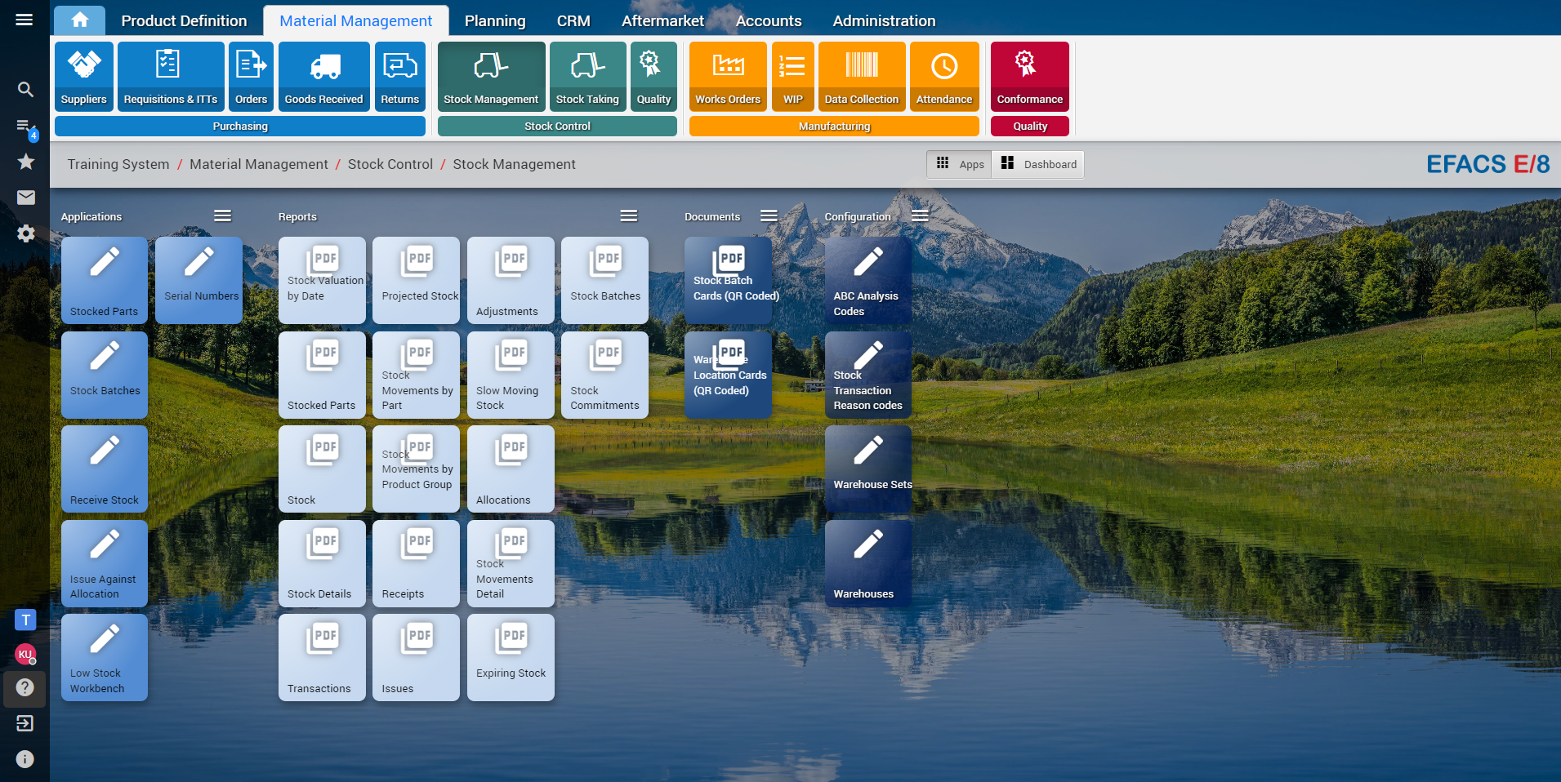
Task: Expand the Configuration panel menu
Action: (x=919, y=215)
